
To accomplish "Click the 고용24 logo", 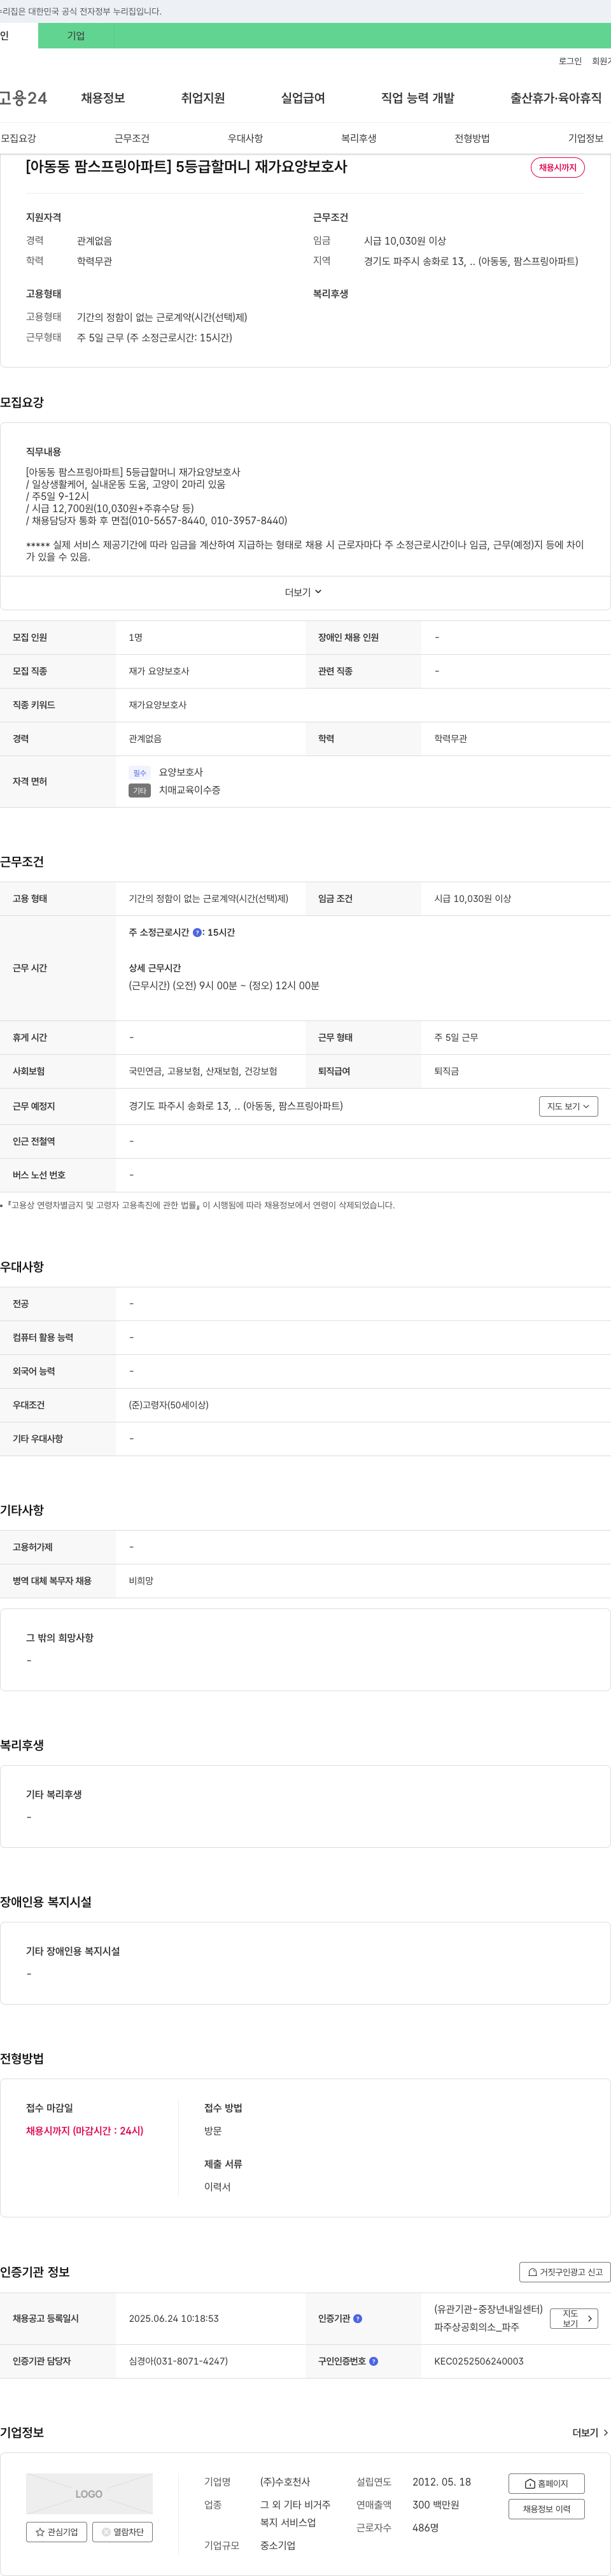I will 23,98.
